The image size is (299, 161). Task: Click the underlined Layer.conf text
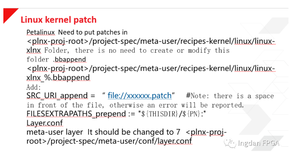[x=45, y=123]
